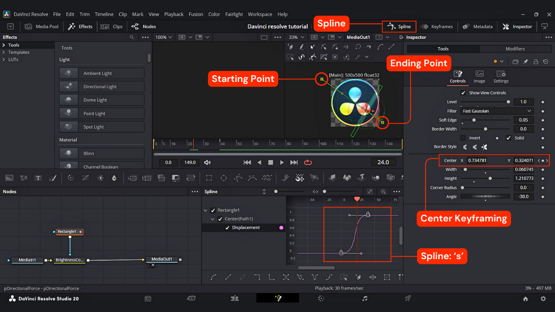Uncheck the Displacement spline checkbox
This screenshot has height=312, width=555.
pyautogui.click(x=227, y=227)
